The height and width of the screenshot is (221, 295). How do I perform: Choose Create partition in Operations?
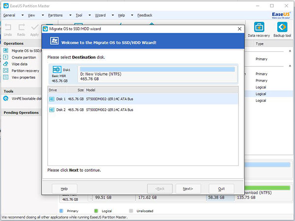click(x=24, y=57)
